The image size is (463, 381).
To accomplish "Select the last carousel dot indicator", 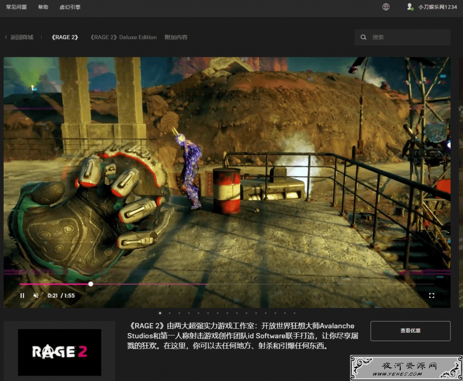I will click(x=294, y=313).
